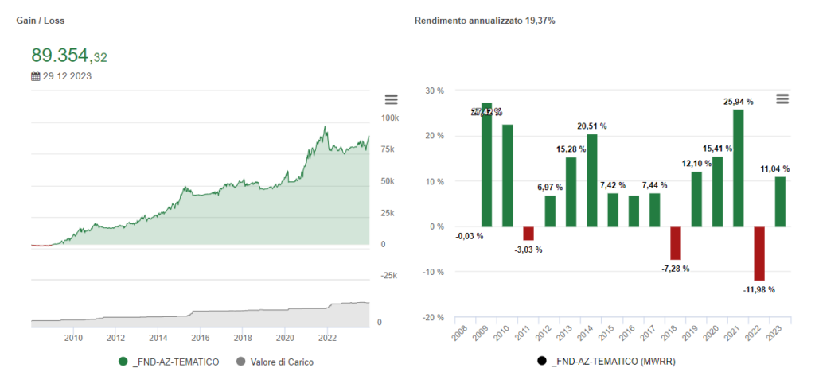Click the calendar icon beside 29.12.2023

coord(36,77)
